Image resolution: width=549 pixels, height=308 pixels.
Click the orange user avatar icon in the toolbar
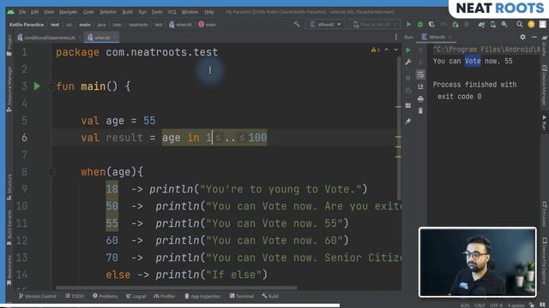point(531,24)
